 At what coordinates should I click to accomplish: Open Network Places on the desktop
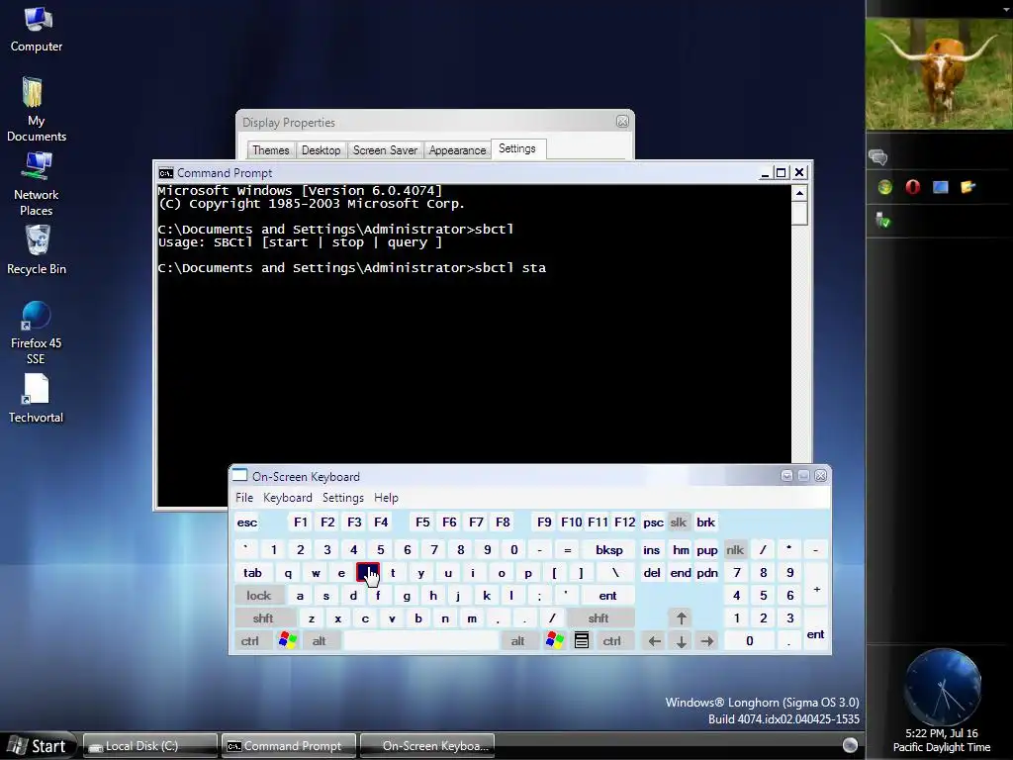[37, 183]
